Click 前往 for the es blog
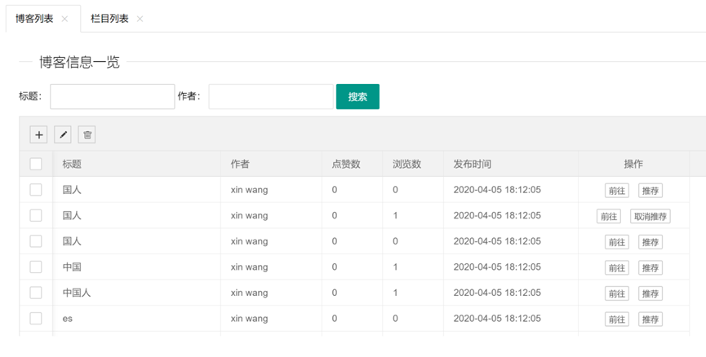This screenshot has width=706, height=357. pos(616,320)
